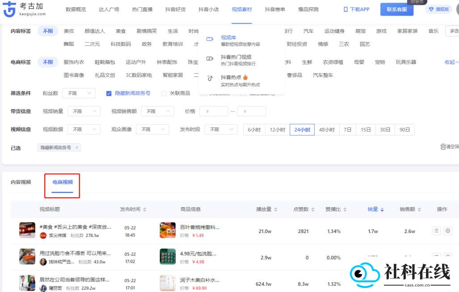Click the minimum price input field
The width and height of the screenshot is (459, 292).
pos(214,112)
